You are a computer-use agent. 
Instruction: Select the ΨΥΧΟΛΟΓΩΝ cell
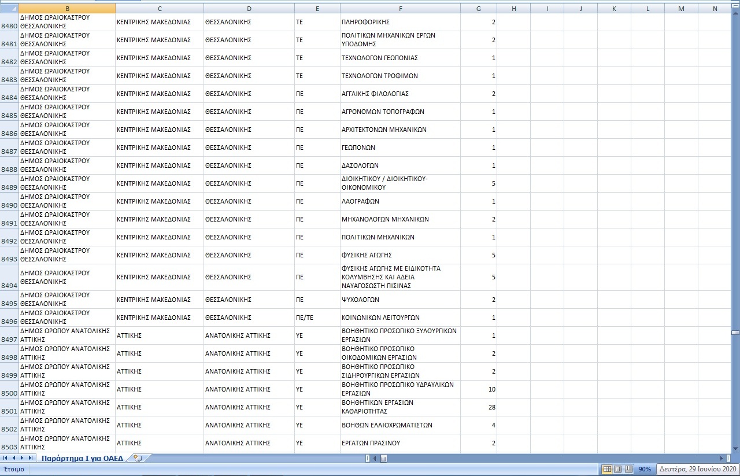tap(401, 300)
